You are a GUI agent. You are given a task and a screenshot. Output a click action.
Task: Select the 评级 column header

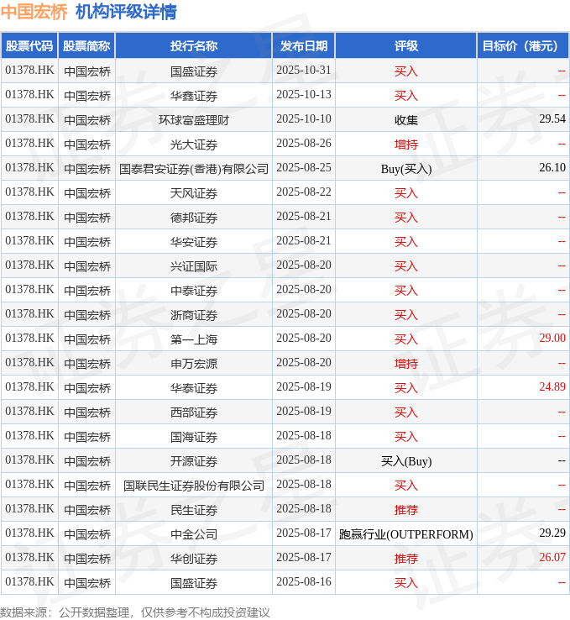(406, 46)
